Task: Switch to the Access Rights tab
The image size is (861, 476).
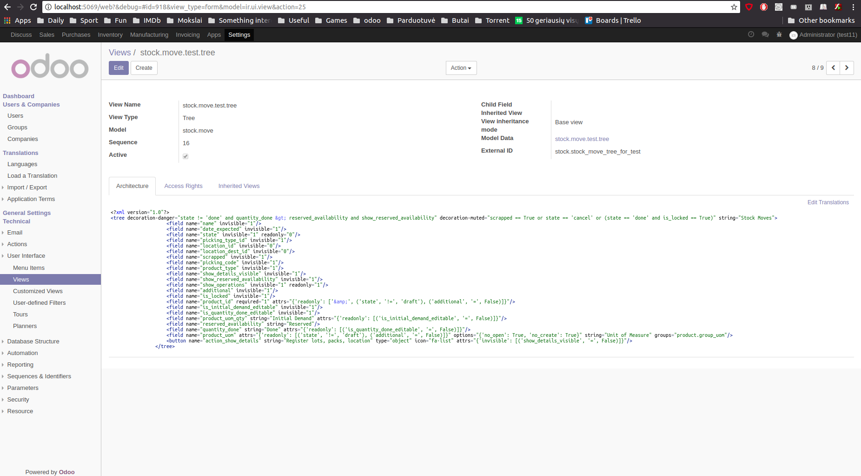Action: point(183,186)
